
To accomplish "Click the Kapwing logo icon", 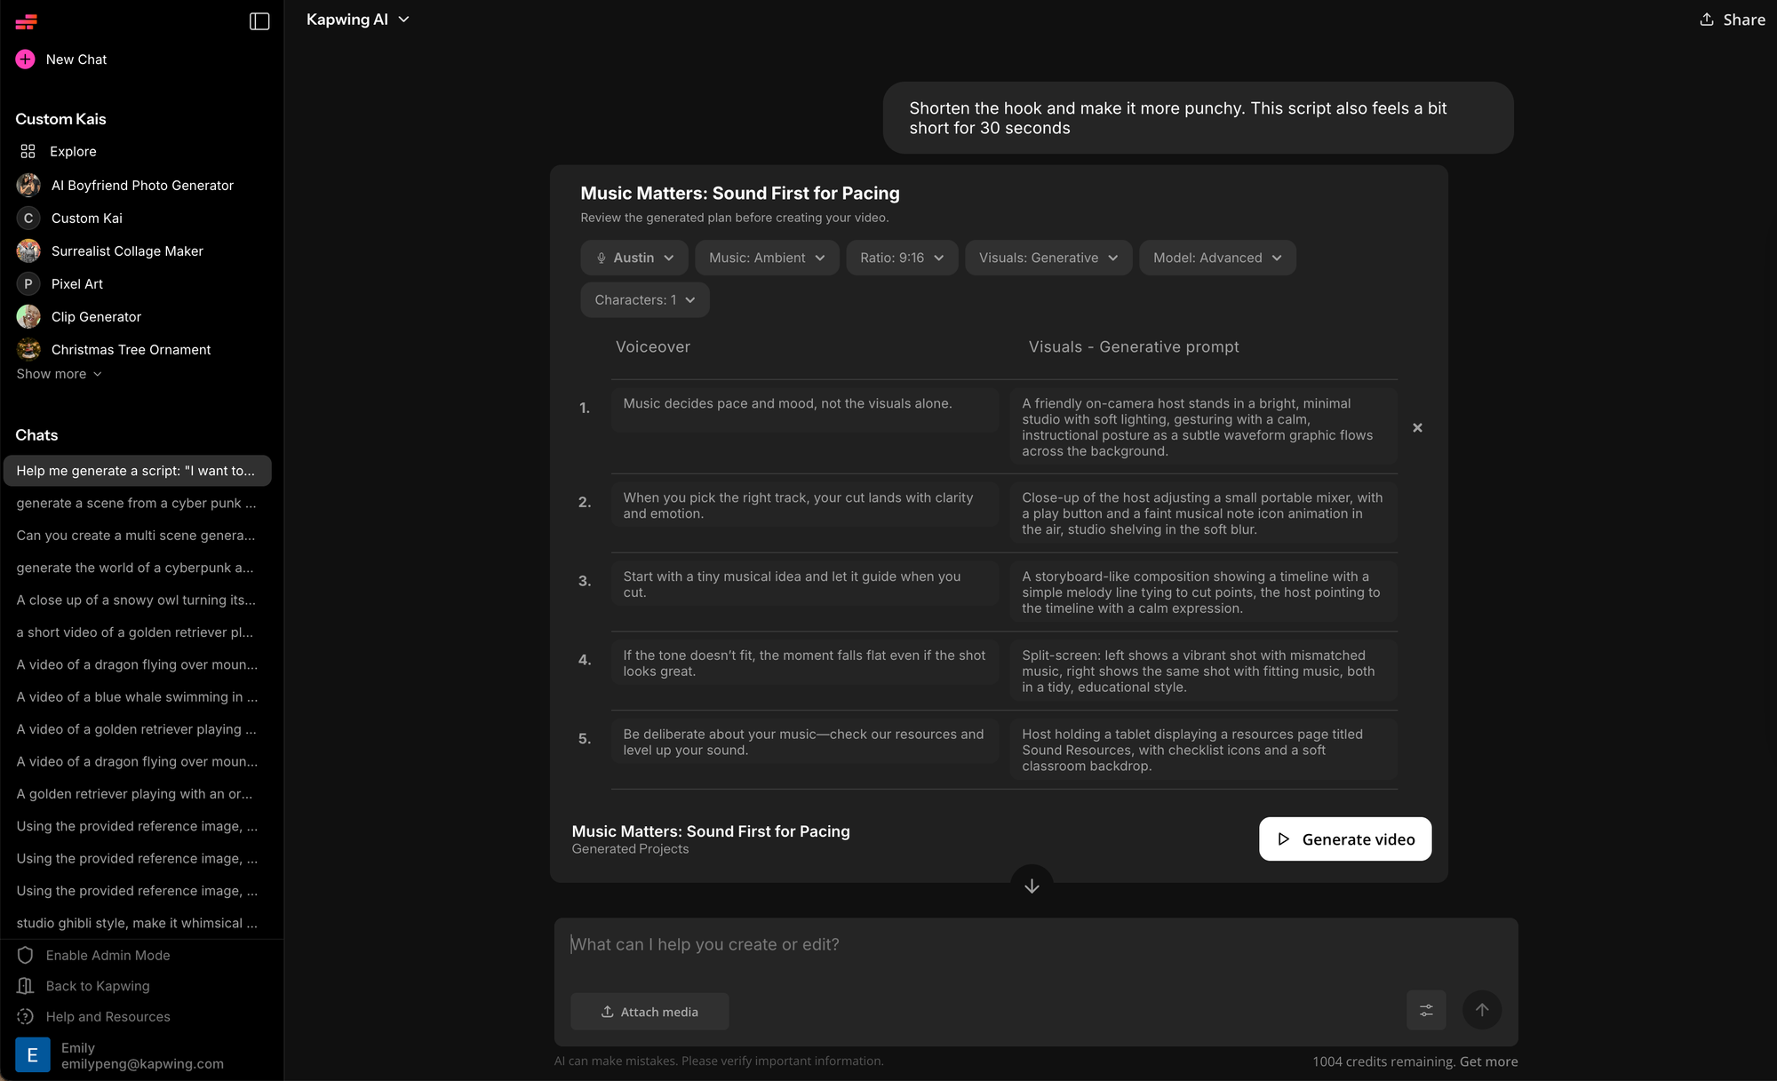I will pos(26,21).
